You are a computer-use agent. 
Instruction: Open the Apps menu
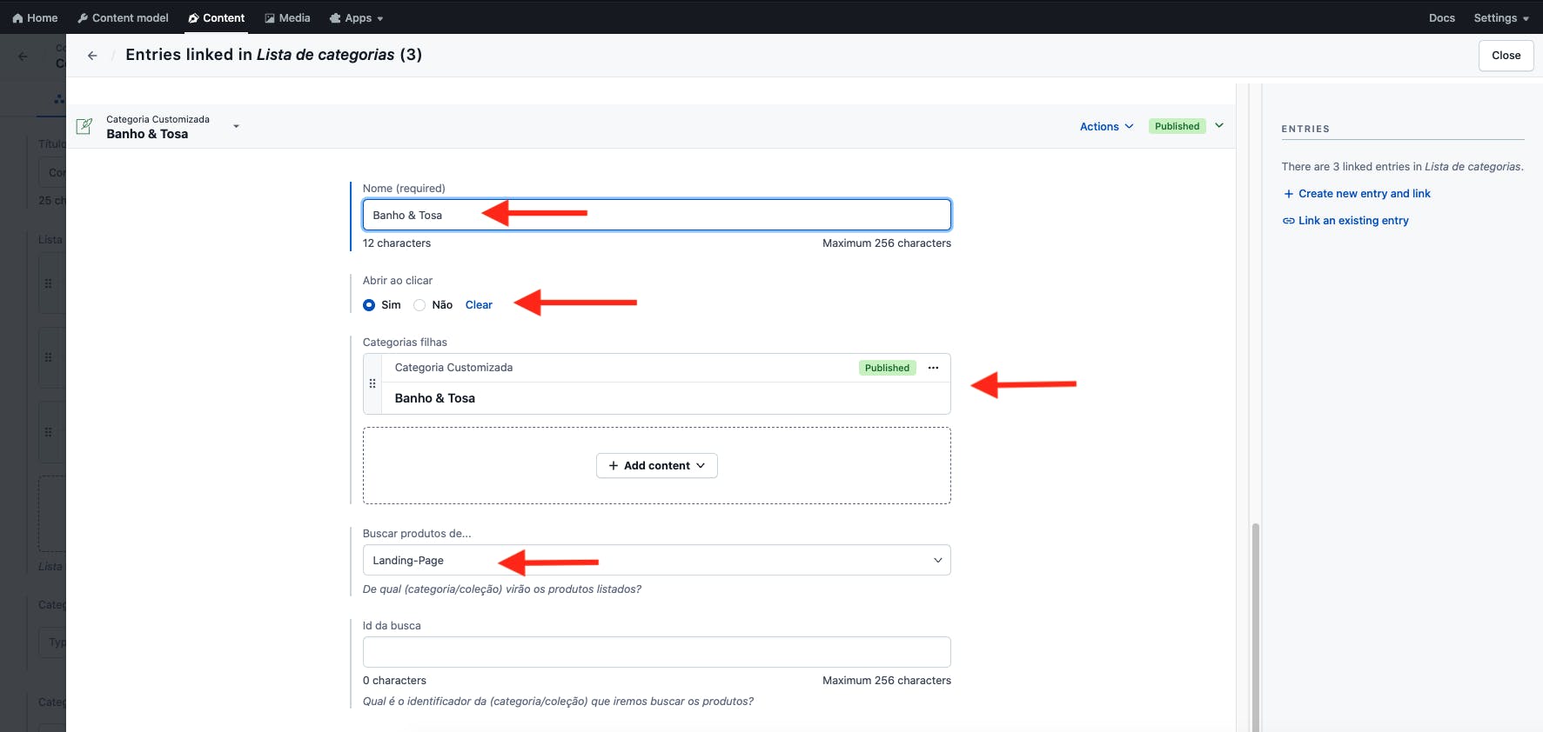click(357, 18)
